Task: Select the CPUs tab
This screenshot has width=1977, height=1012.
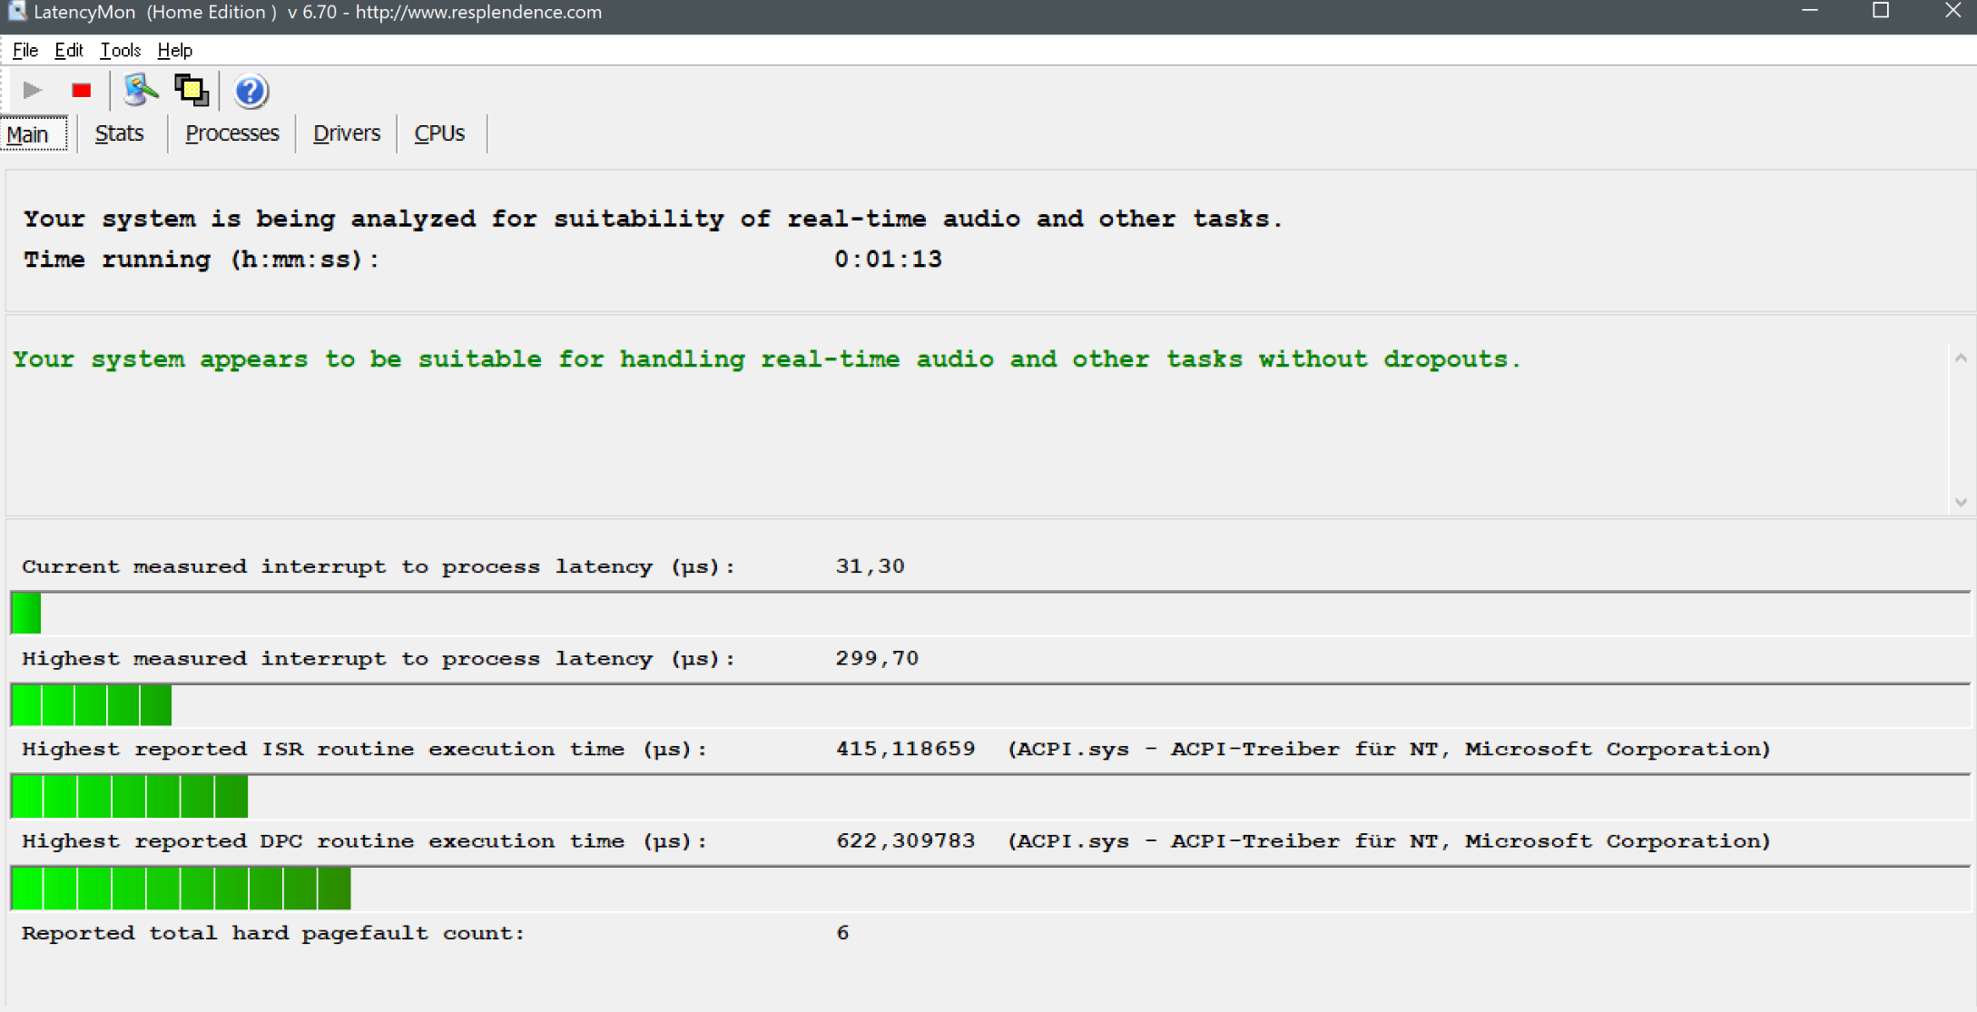Action: (439, 133)
